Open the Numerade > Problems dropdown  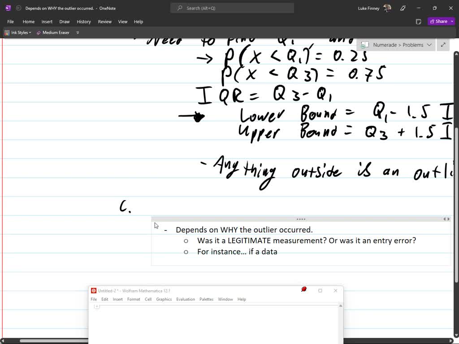429,45
